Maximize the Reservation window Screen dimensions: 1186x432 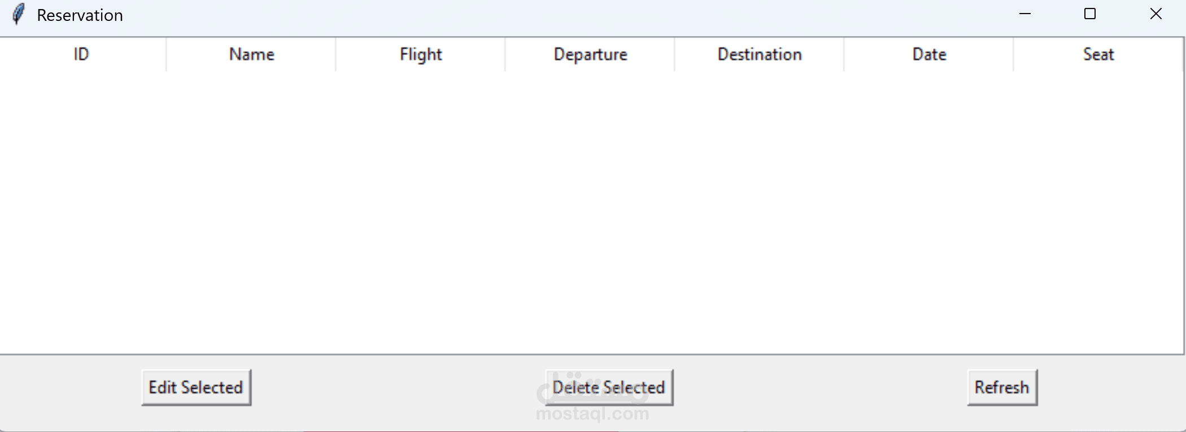click(x=1090, y=14)
